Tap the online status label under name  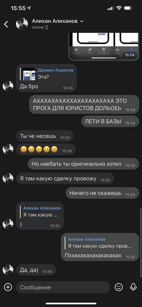click(38, 27)
